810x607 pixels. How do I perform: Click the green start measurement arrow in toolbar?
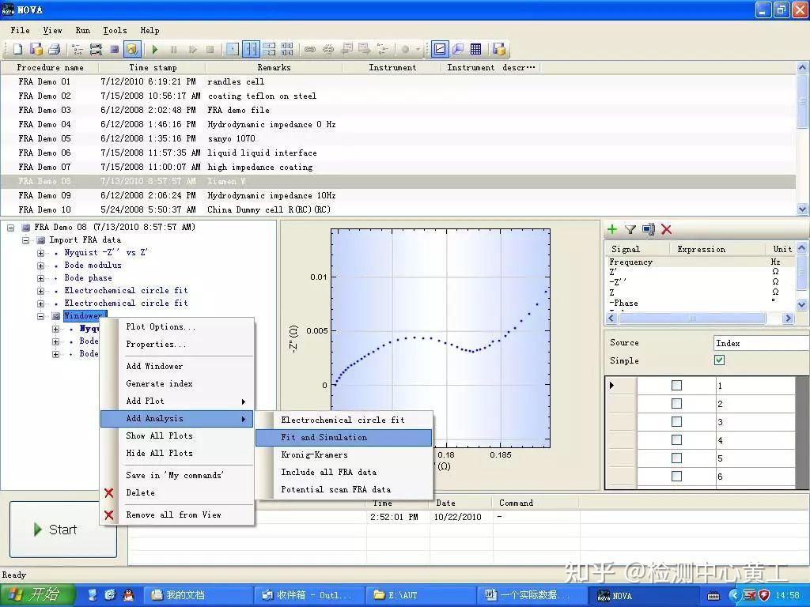[x=155, y=49]
